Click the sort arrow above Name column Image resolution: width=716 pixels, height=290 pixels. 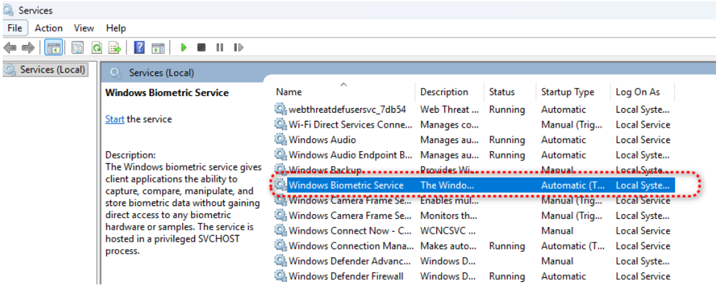pos(344,84)
